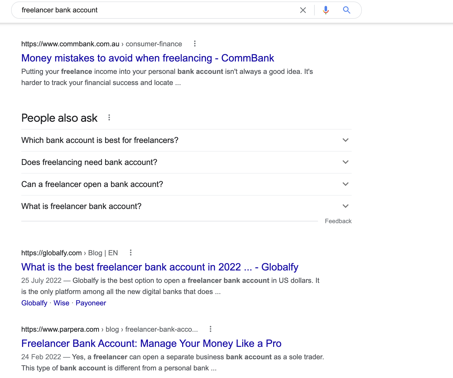Screen dimensions: 453x378
Task: Click the '25 July 2022' snippet date
Action: point(41,280)
